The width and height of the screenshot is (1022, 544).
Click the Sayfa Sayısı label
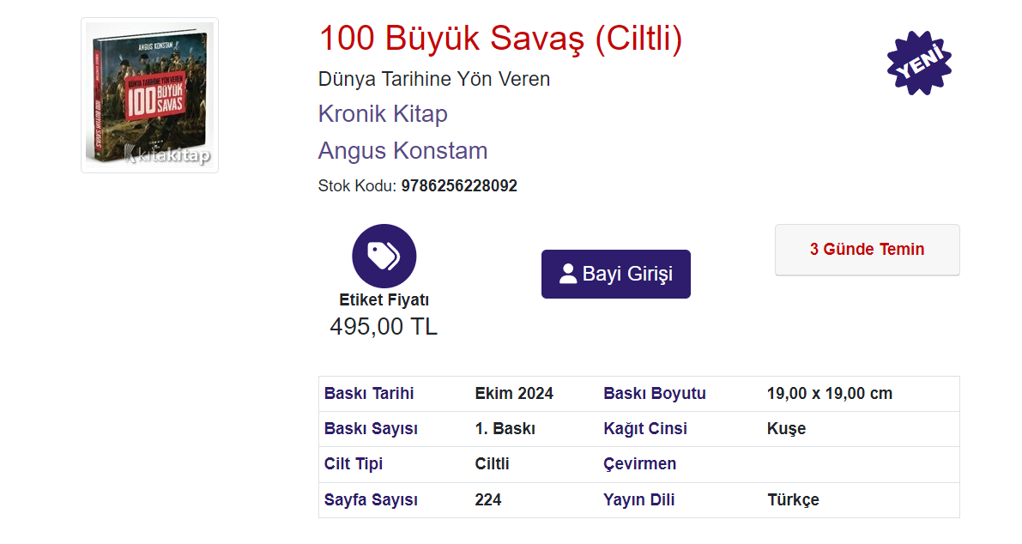pyautogui.click(x=371, y=500)
